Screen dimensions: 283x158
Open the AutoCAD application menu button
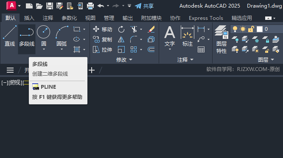11,6
